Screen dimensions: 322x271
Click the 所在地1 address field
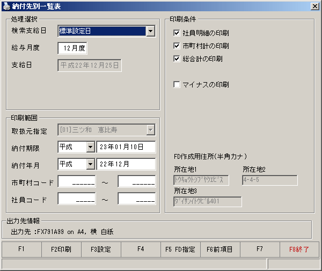tap(201, 180)
